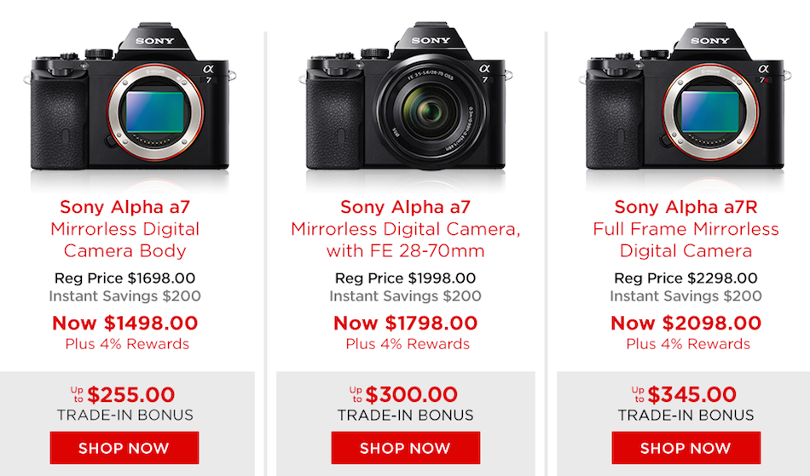Click the $345.00 trade-in bonus amount
Image resolution: width=810 pixels, height=476 pixels.
[691, 395]
